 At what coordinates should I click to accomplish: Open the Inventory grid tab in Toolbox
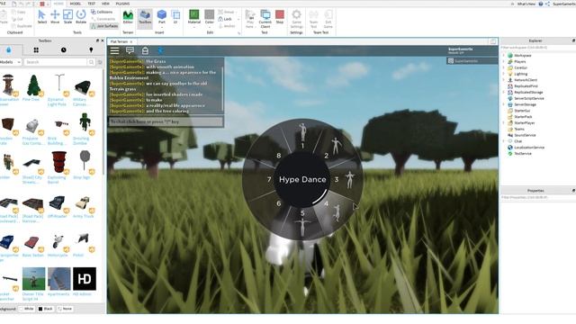click(36, 50)
